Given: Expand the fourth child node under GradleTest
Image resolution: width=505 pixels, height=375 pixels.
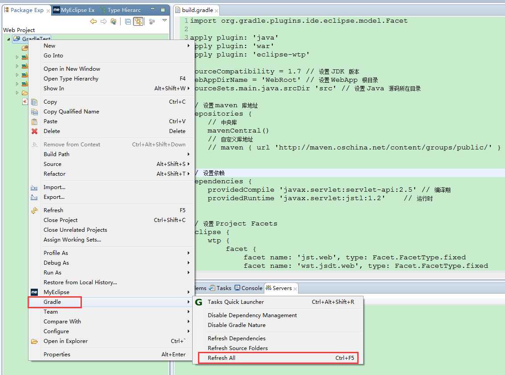Looking at the screenshot, I should pos(17,84).
